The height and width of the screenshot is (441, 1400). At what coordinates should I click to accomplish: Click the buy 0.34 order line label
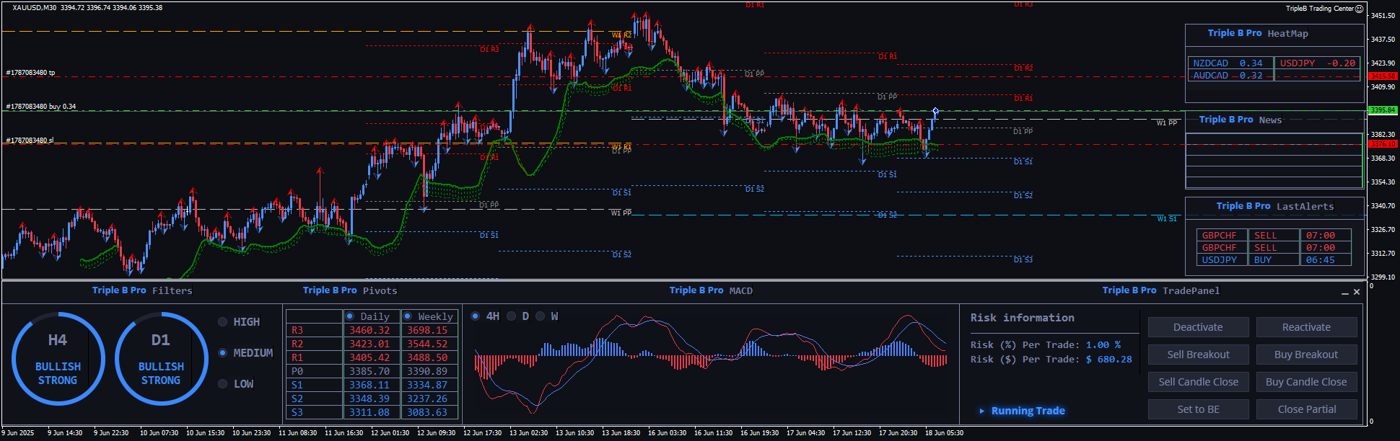point(41,107)
